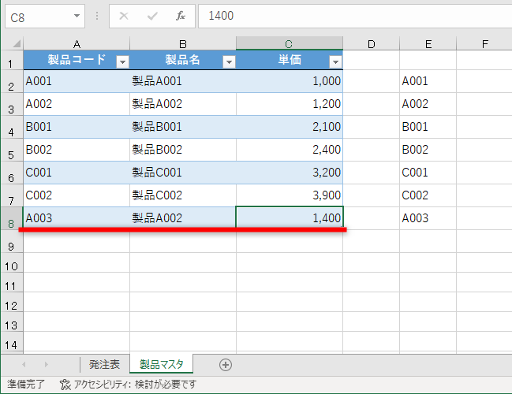Image resolution: width=512 pixels, height=394 pixels.
Task: Select column A header
Action: tap(77, 43)
